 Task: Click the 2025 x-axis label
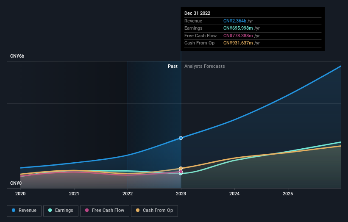click(288, 194)
